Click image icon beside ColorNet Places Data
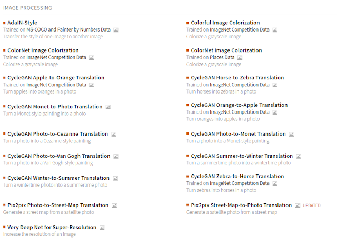Image resolution: width=337 pixels, height=247 pixels. coord(240,58)
